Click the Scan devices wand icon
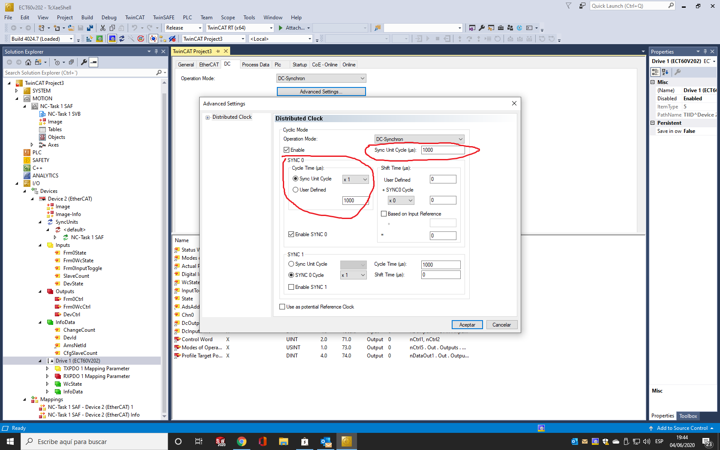Image resolution: width=720 pixels, height=450 pixels. [x=131, y=39]
